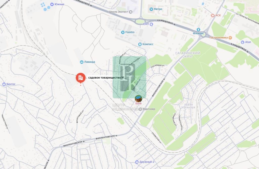Screen dimensions: 259x169
Task: Open the Дружный-2 bus stop marker
Action: (137, 162)
